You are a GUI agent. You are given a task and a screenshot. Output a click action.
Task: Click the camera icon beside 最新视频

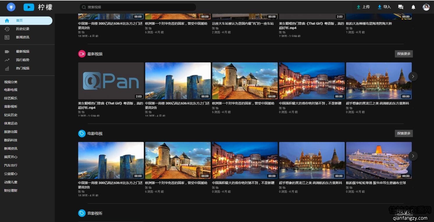(x=7, y=51)
